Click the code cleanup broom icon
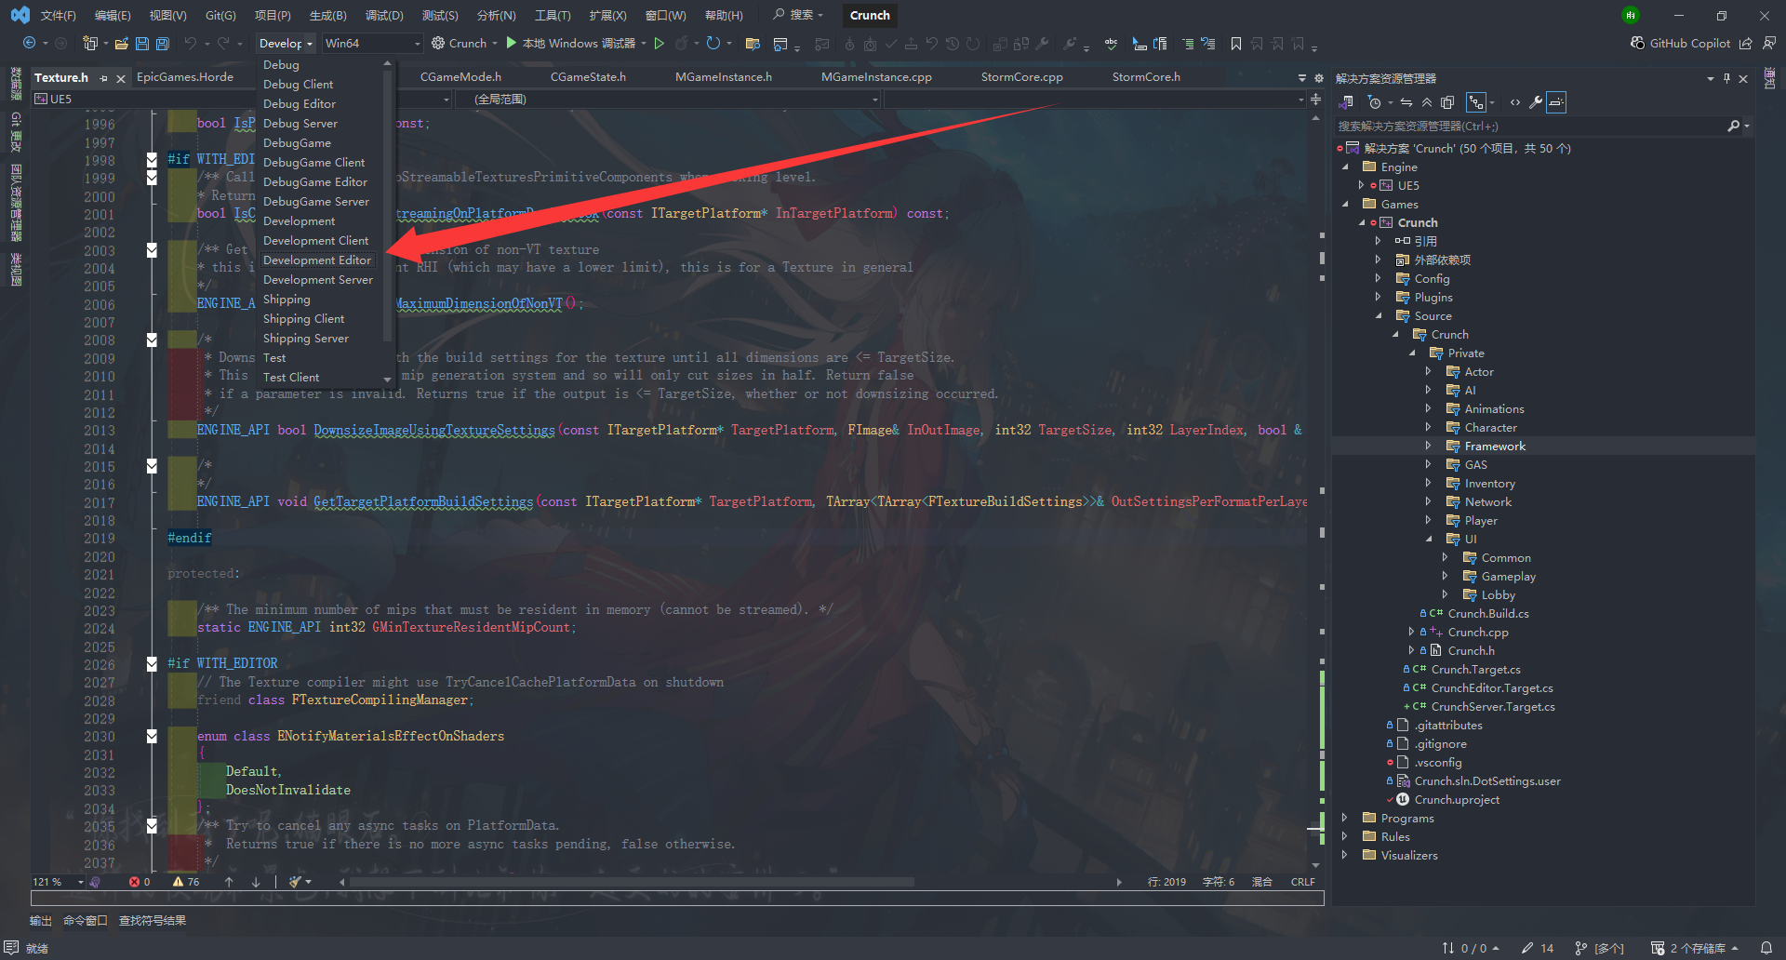 296,882
